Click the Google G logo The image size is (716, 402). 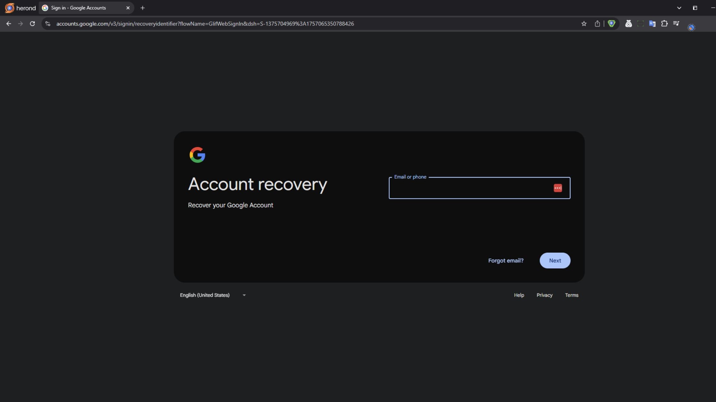(x=197, y=155)
